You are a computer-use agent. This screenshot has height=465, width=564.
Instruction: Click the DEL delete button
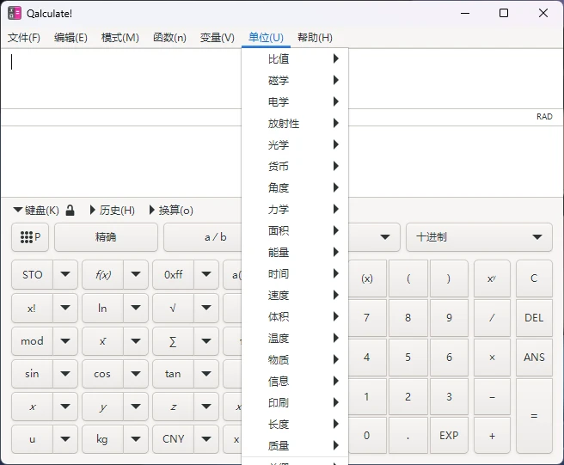(534, 318)
